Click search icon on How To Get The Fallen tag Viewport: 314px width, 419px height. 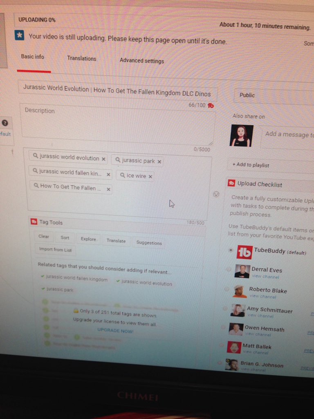click(36, 185)
